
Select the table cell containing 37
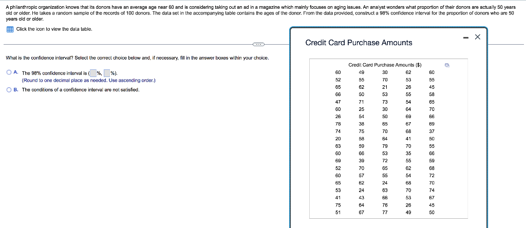(431, 131)
